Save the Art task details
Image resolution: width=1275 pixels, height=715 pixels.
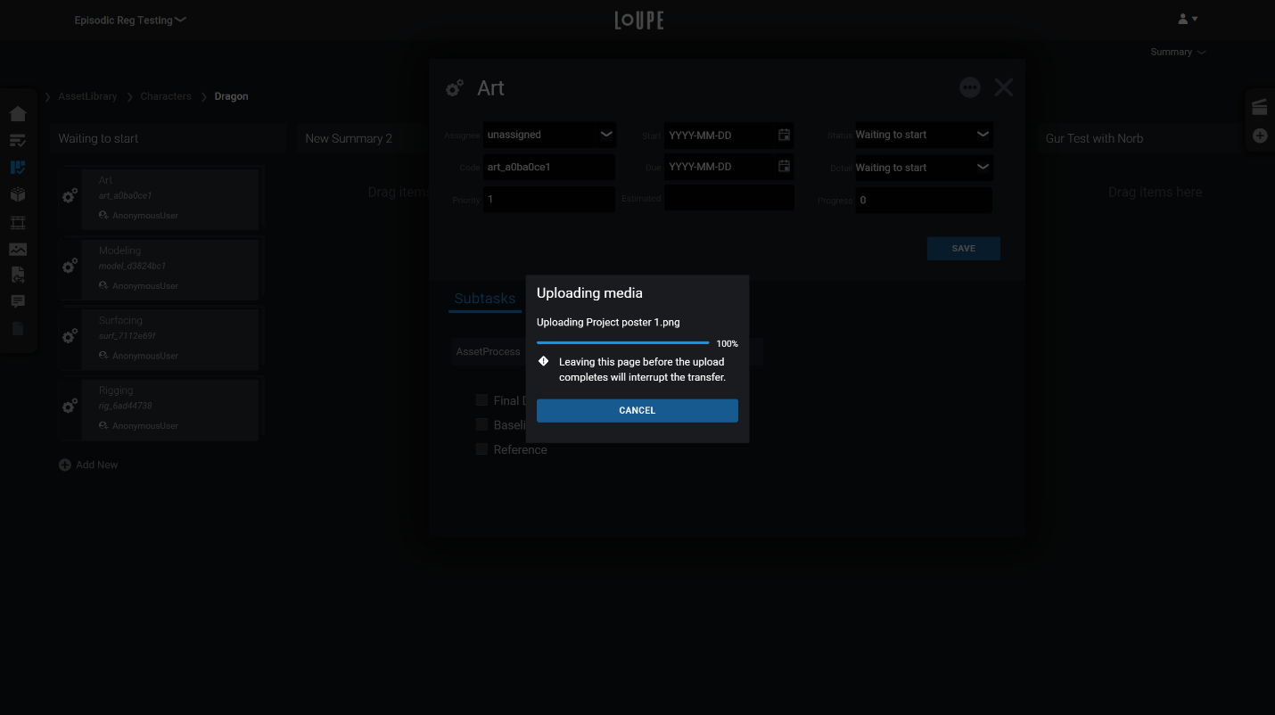coord(963,248)
